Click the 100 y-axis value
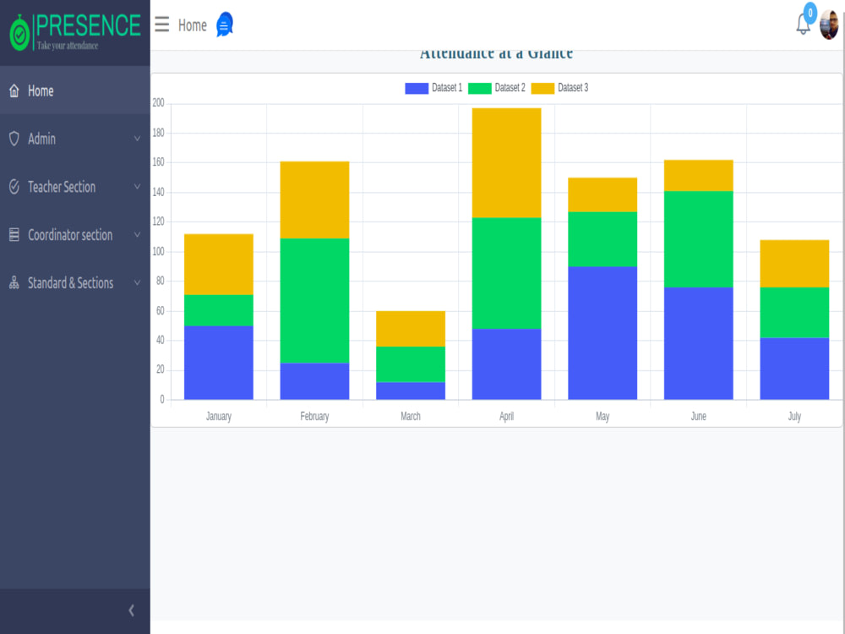 coord(159,251)
